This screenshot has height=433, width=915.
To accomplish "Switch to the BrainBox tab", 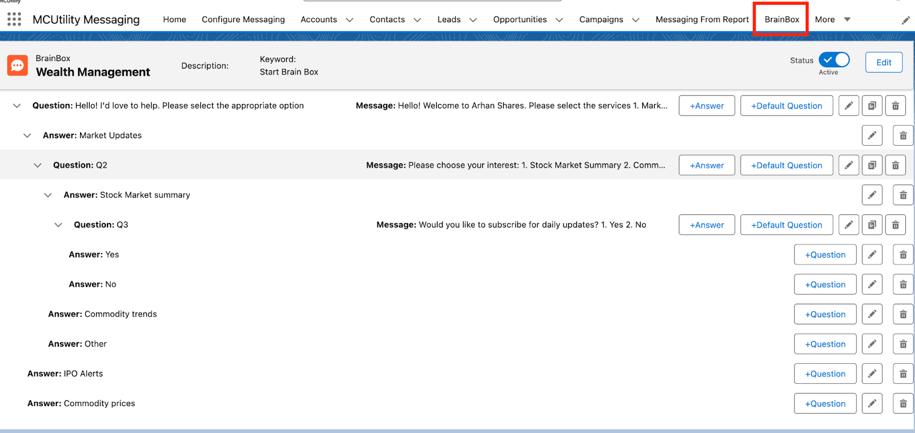I will (x=781, y=19).
